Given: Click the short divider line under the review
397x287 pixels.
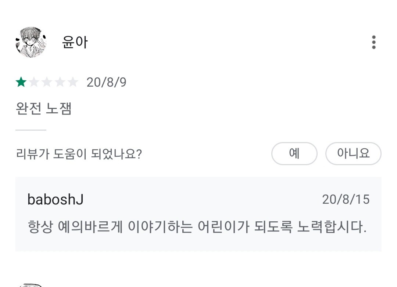Looking at the screenshot, I should (31, 130).
